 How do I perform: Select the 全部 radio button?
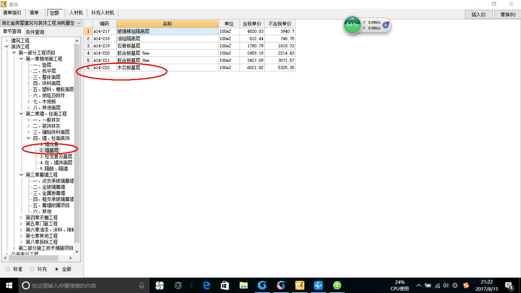[56, 269]
